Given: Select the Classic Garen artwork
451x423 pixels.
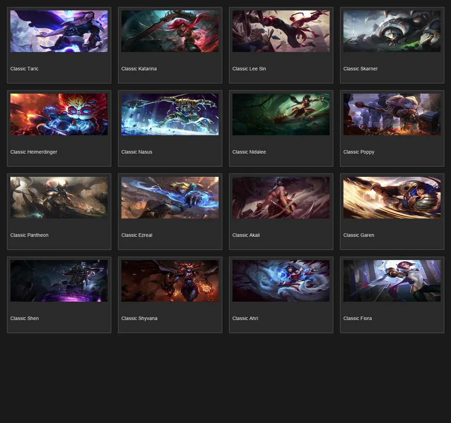Looking at the screenshot, I should pos(392,198).
